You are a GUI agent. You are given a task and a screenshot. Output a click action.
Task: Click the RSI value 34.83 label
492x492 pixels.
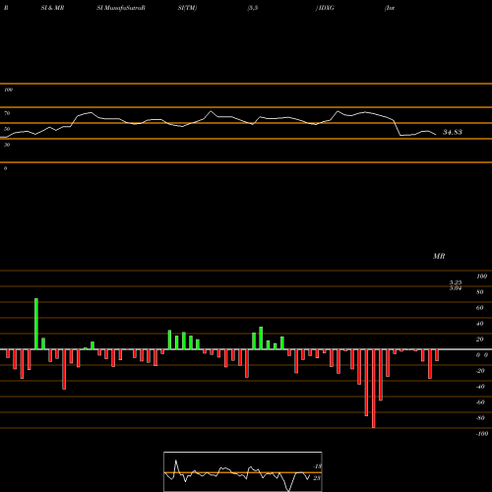click(x=453, y=132)
